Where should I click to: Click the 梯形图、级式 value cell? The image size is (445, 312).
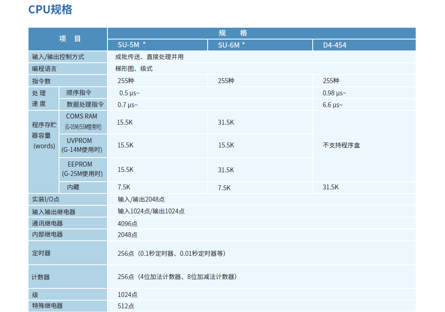pyautogui.click(x=134, y=69)
